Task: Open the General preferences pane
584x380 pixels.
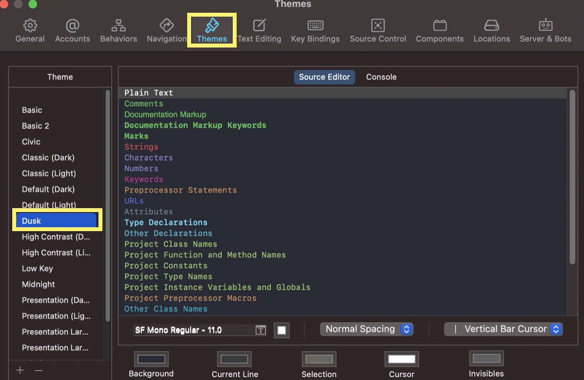Action: (30, 30)
